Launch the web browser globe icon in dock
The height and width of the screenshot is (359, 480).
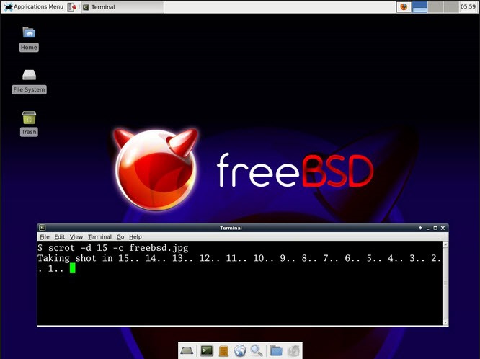(x=240, y=351)
